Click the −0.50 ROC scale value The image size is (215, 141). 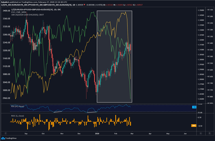[200, 126]
